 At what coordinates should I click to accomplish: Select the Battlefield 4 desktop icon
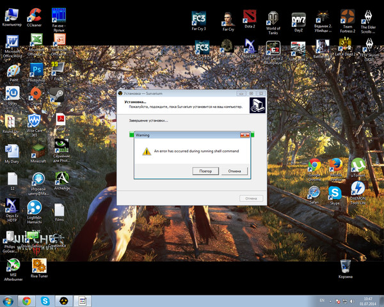tap(323, 49)
